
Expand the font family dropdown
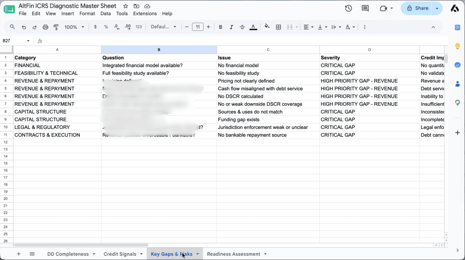click(x=164, y=27)
